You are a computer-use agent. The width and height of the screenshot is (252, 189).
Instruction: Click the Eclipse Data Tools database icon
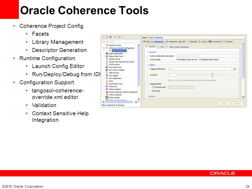coord(107,56)
